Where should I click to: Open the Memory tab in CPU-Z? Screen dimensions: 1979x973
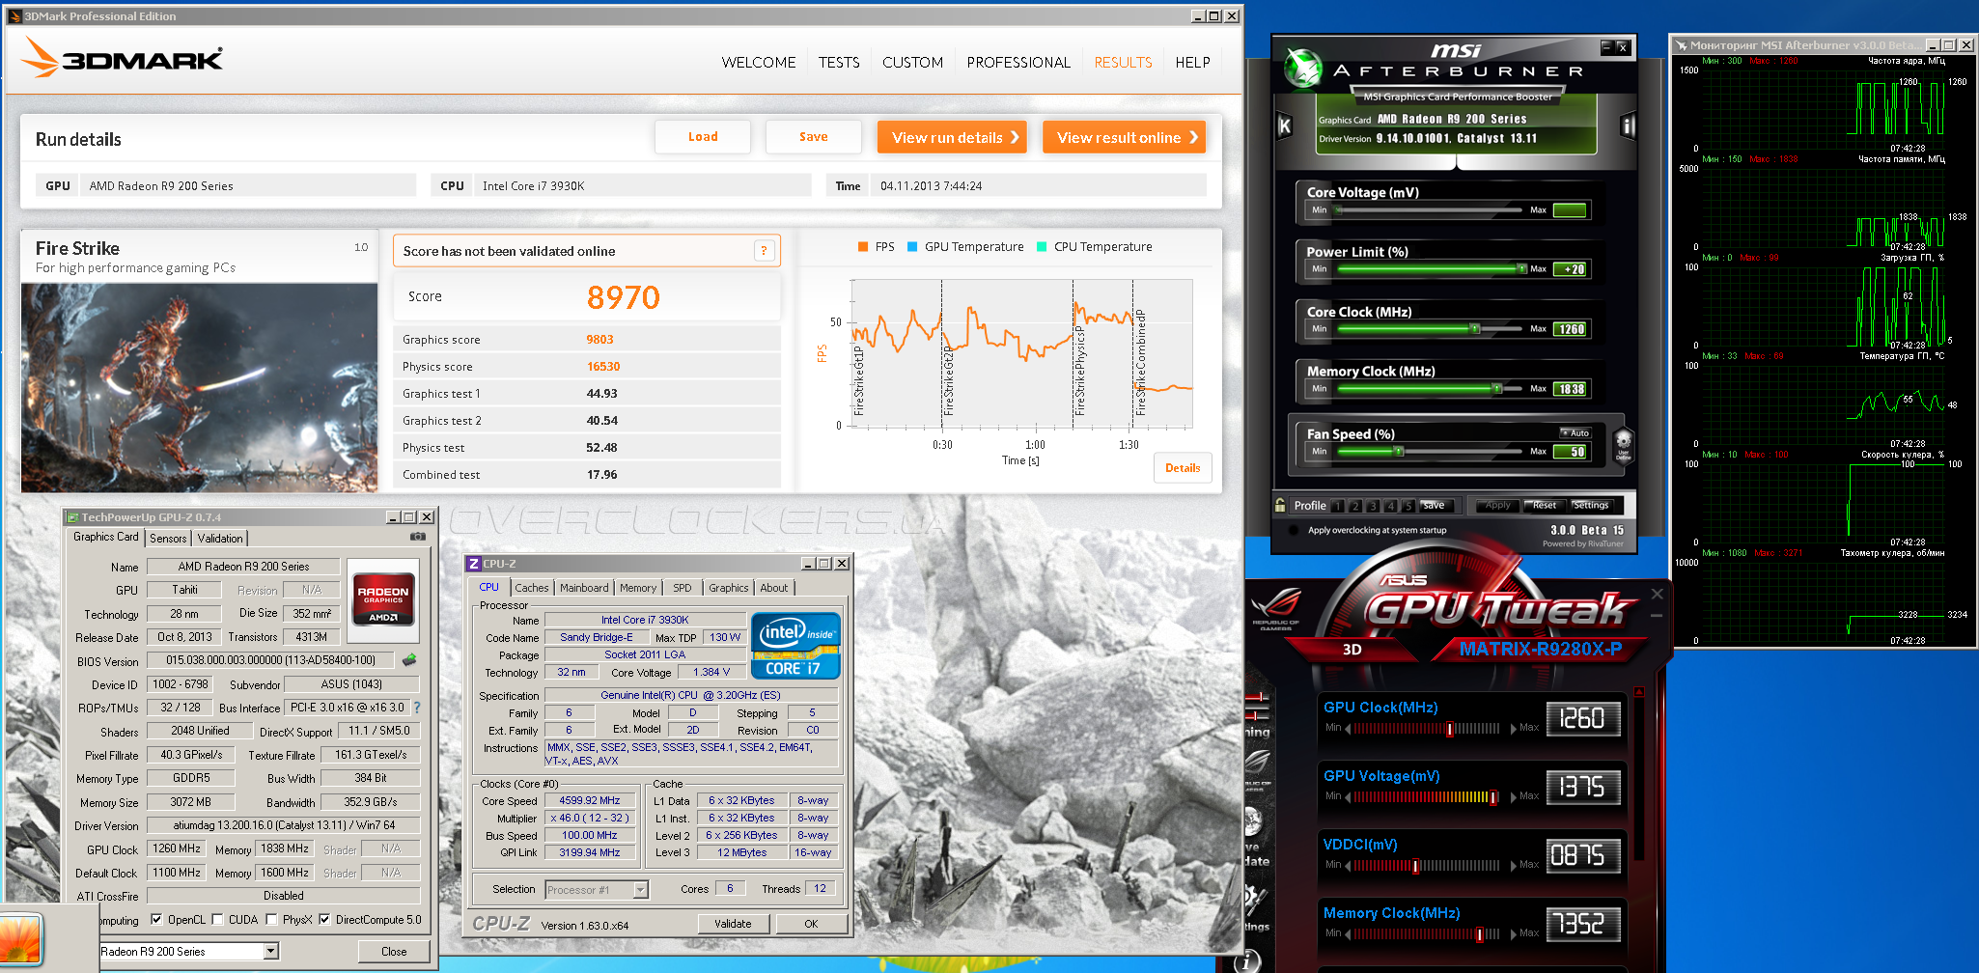[638, 588]
